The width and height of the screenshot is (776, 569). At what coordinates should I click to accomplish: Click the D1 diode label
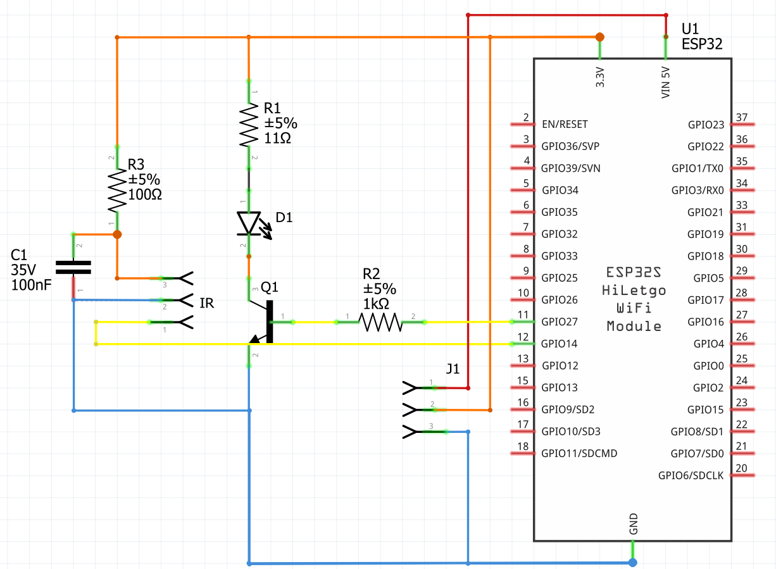(x=284, y=218)
